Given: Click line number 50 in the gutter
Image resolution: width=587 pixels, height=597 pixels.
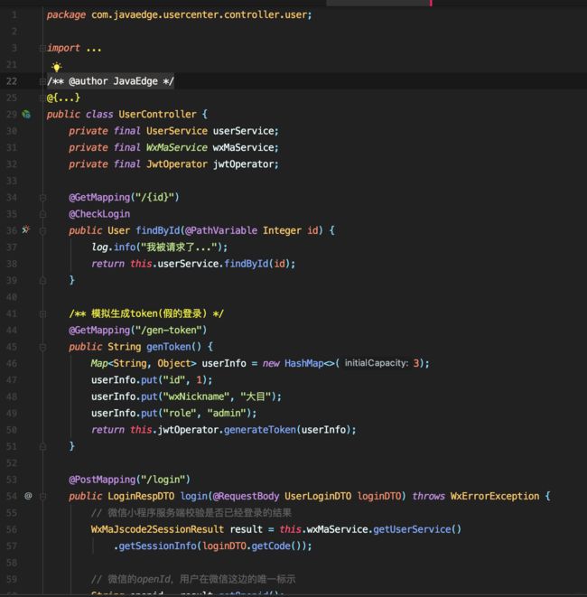Looking at the screenshot, I should tap(12, 430).
